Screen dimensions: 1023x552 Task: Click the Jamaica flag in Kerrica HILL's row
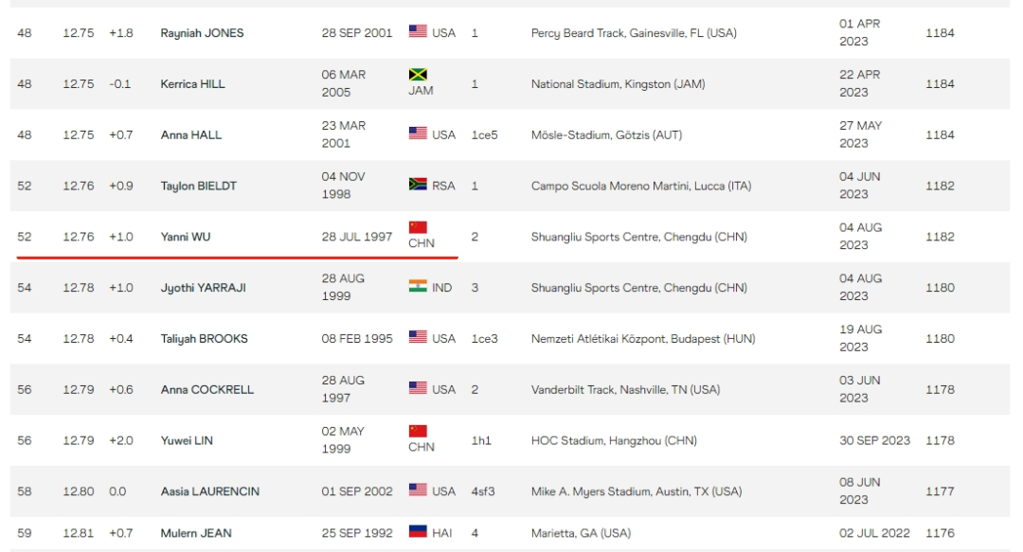coord(418,75)
